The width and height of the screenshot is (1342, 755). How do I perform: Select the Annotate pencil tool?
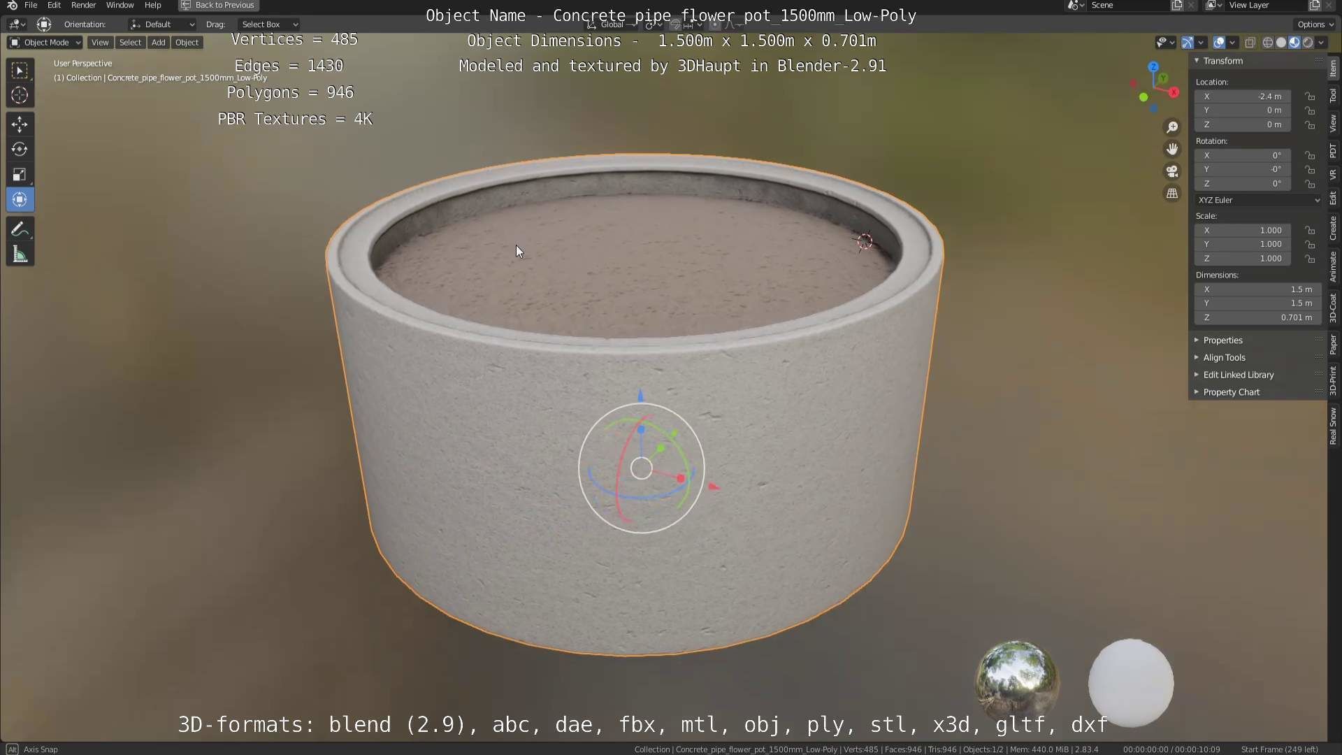pyautogui.click(x=20, y=229)
